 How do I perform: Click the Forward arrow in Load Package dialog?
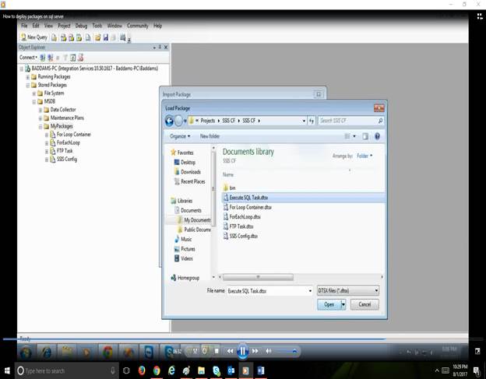(178, 121)
